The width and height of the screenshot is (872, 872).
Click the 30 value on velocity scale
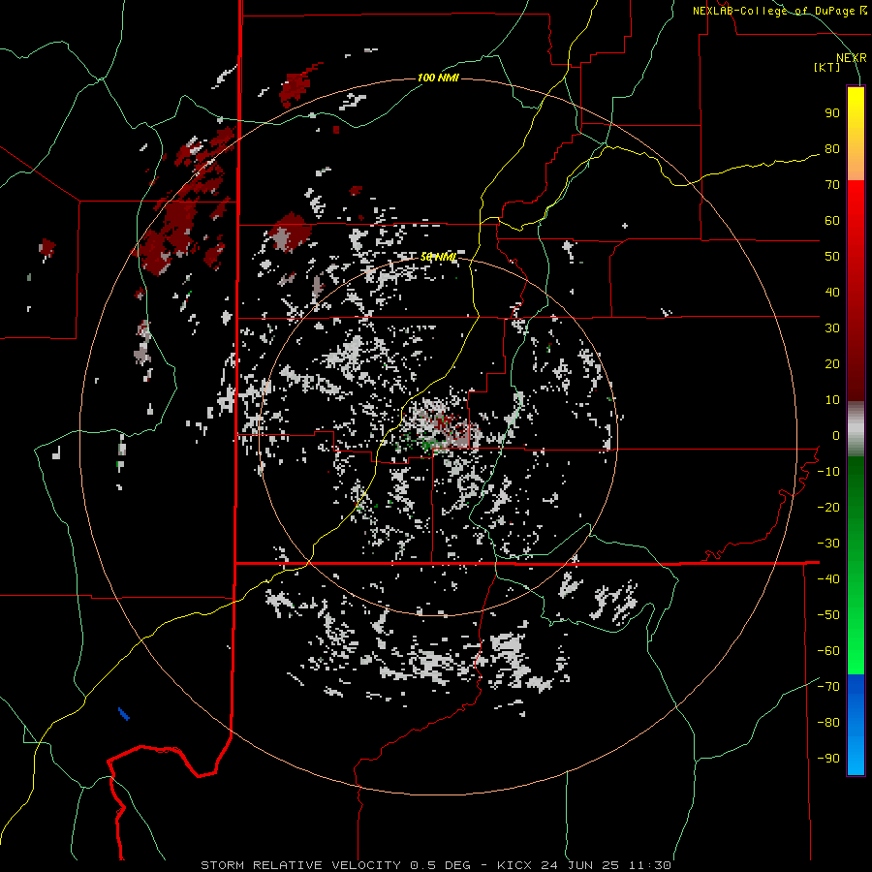point(832,328)
